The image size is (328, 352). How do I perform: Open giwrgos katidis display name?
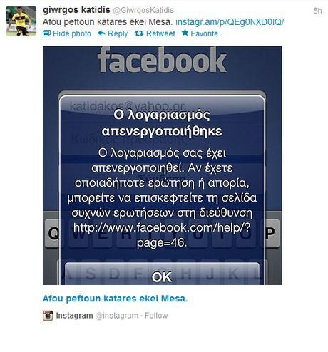[76, 10]
